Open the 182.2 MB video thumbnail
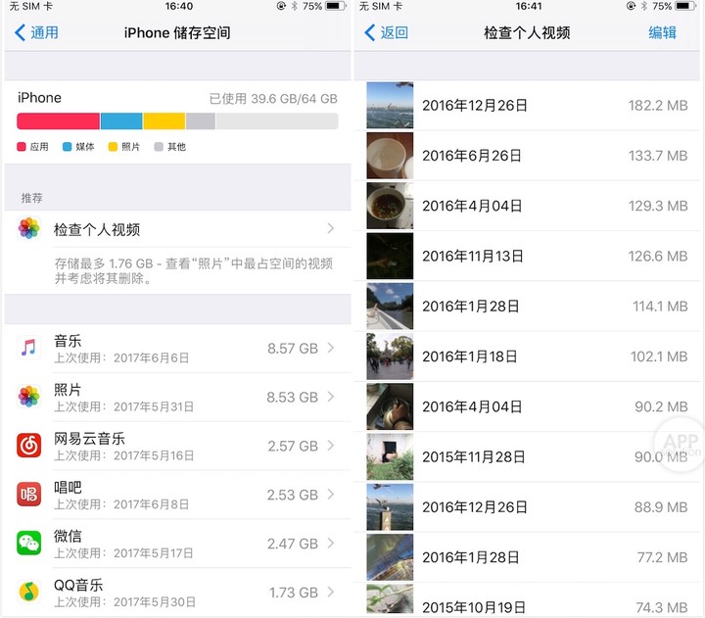Image resolution: width=705 pixels, height=618 pixels. [x=390, y=106]
